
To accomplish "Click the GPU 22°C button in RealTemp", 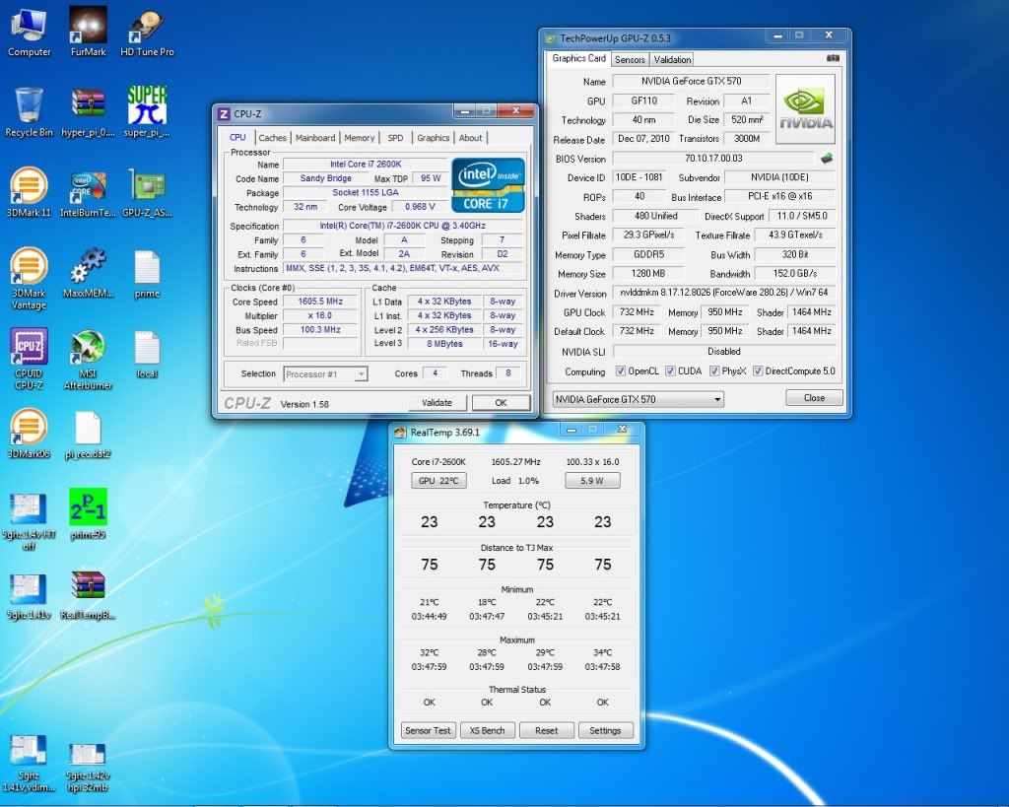I will 438,481.
